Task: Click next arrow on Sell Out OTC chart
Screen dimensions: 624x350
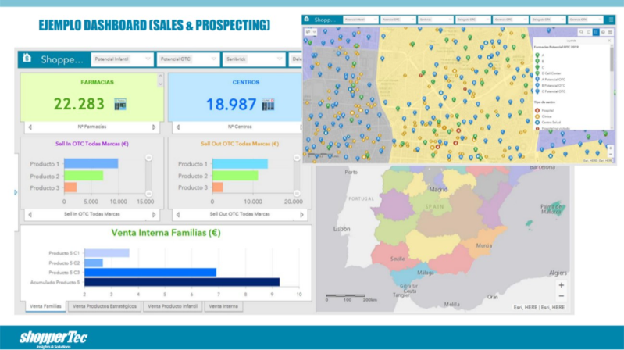Action: [302, 213]
